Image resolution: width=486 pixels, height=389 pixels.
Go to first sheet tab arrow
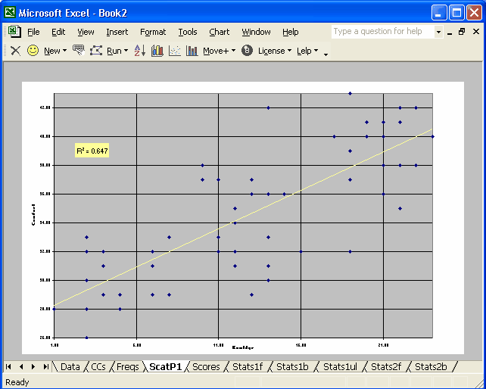pyautogui.click(x=8, y=367)
